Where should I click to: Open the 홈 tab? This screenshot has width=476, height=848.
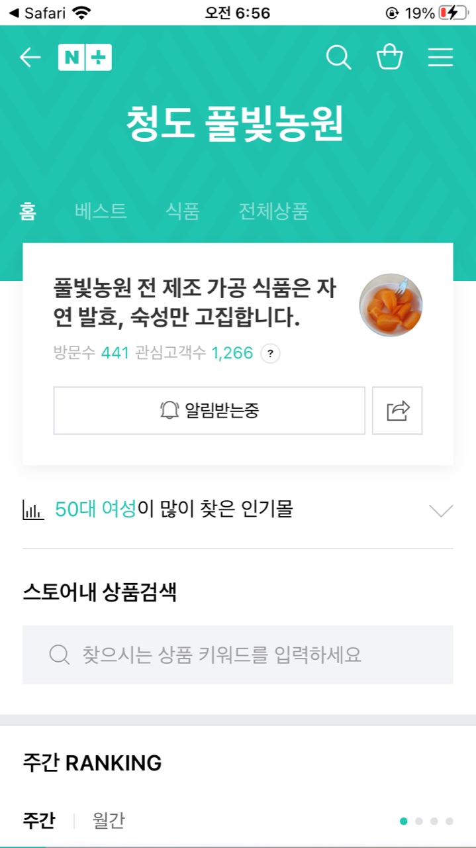[28, 211]
